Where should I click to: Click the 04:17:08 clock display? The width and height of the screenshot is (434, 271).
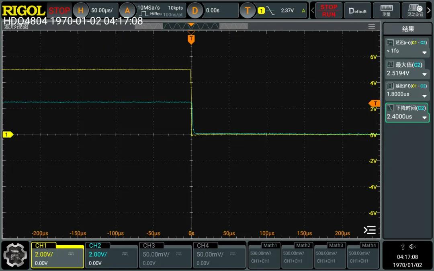pyautogui.click(x=407, y=257)
